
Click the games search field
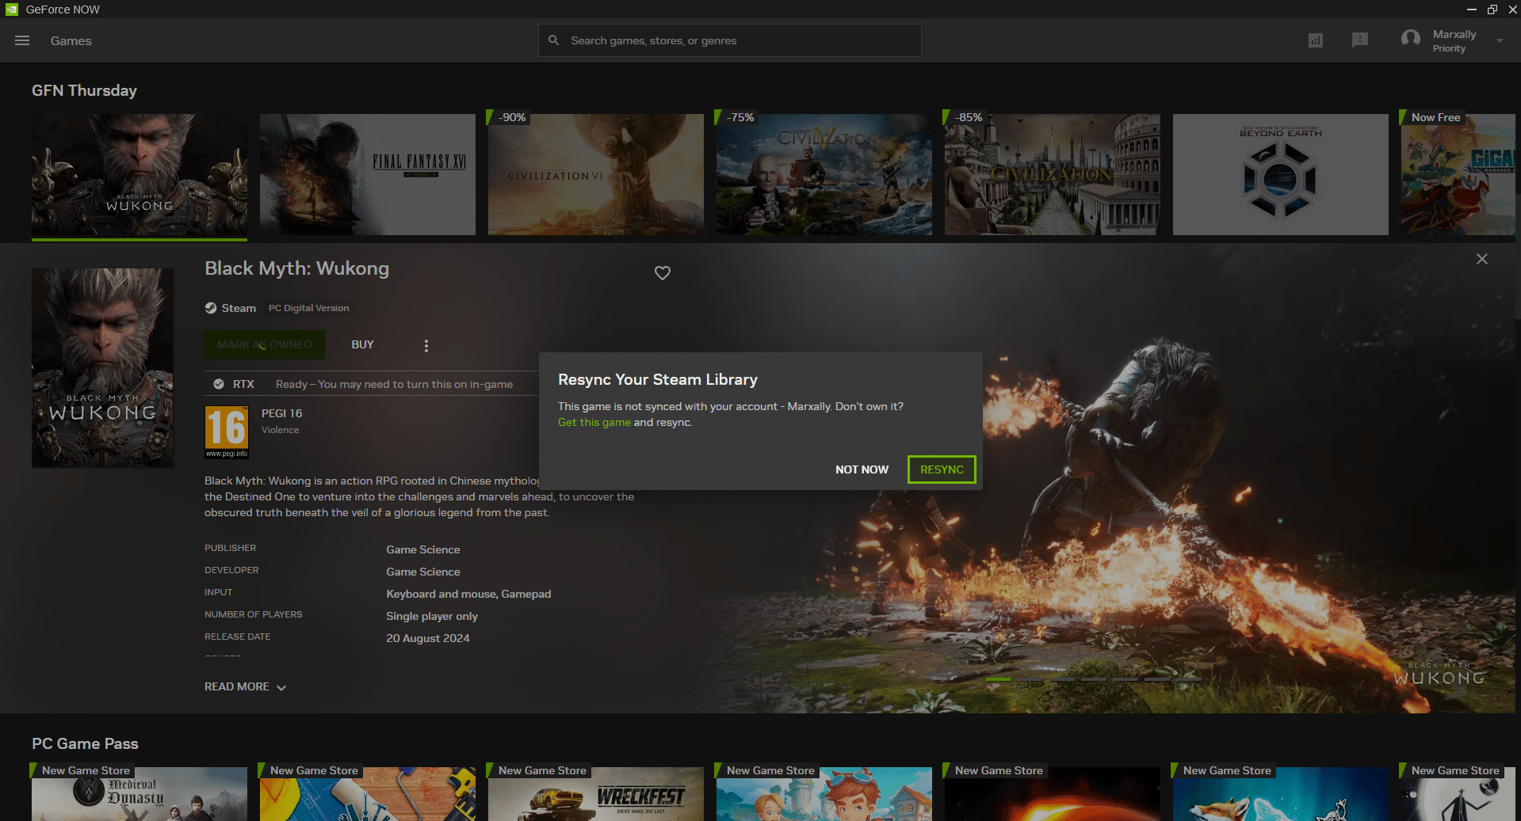point(729,40)
